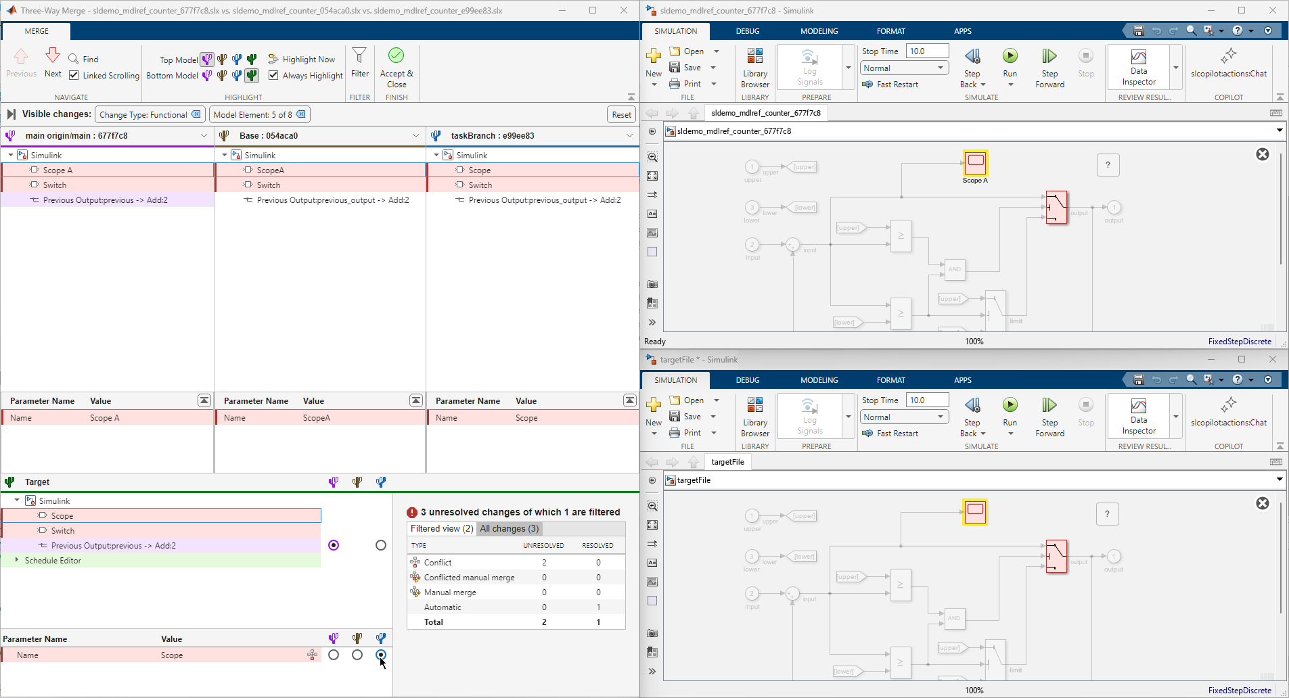Image resolution: width=1289 pixels, height=698 pixels.
Task: Highlight brown base version in Top Model
Action: 222,60
